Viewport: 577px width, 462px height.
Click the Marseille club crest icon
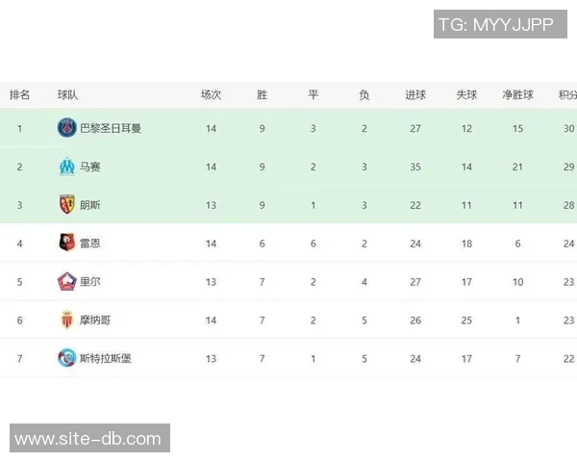(x=66, y=167)
